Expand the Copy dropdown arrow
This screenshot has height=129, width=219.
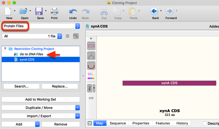tap(123, 11)
